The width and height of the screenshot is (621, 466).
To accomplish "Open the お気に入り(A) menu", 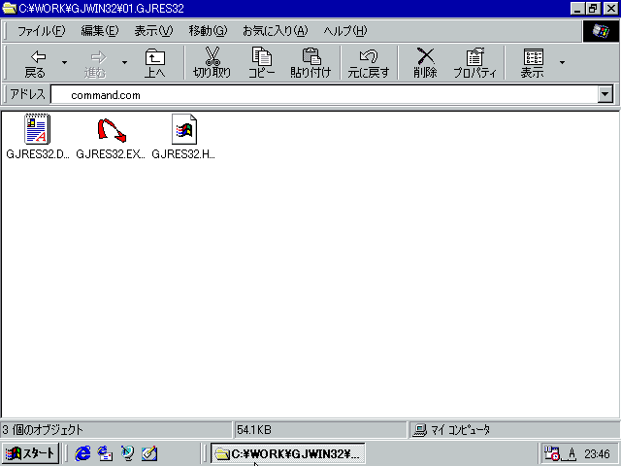I will 275,31.
